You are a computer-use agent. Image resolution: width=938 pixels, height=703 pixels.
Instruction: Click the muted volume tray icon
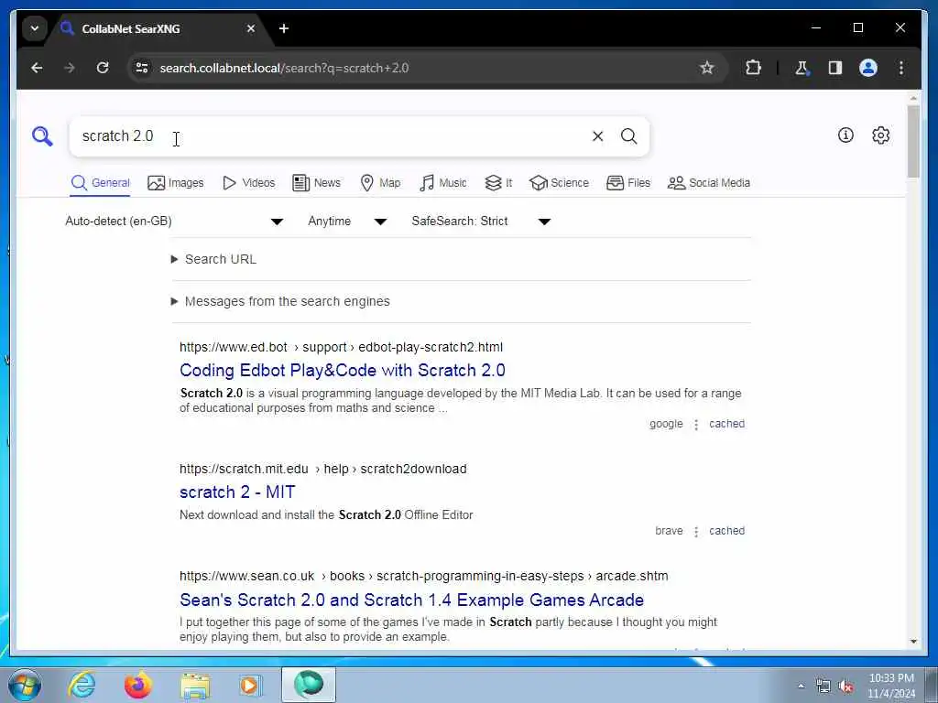[845, 687]
